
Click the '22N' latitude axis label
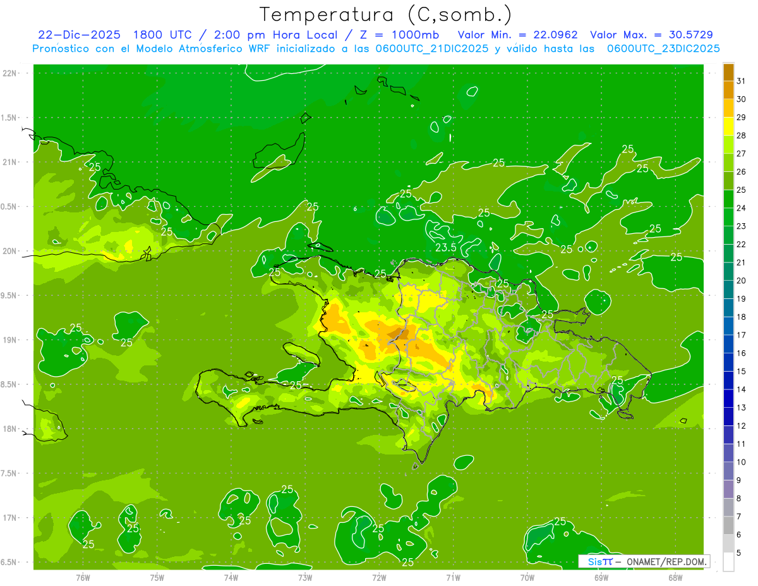(x=10, y=73)
